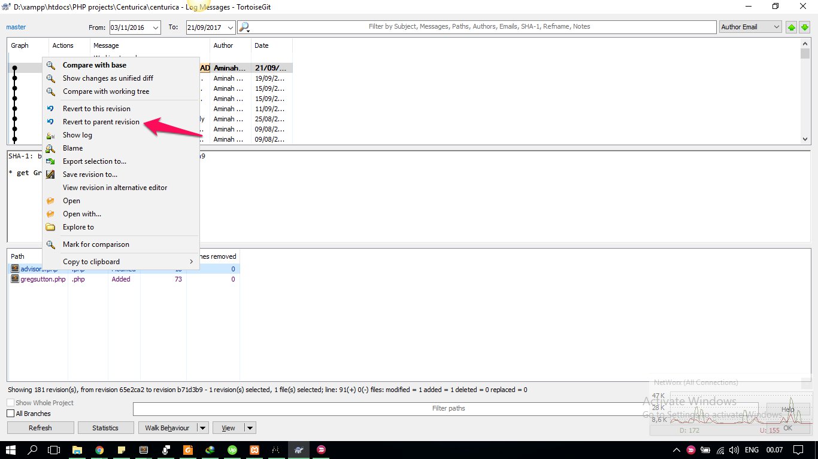
Task: Click the log list scrollbar down arrow
Action: [x=805, y=139]
